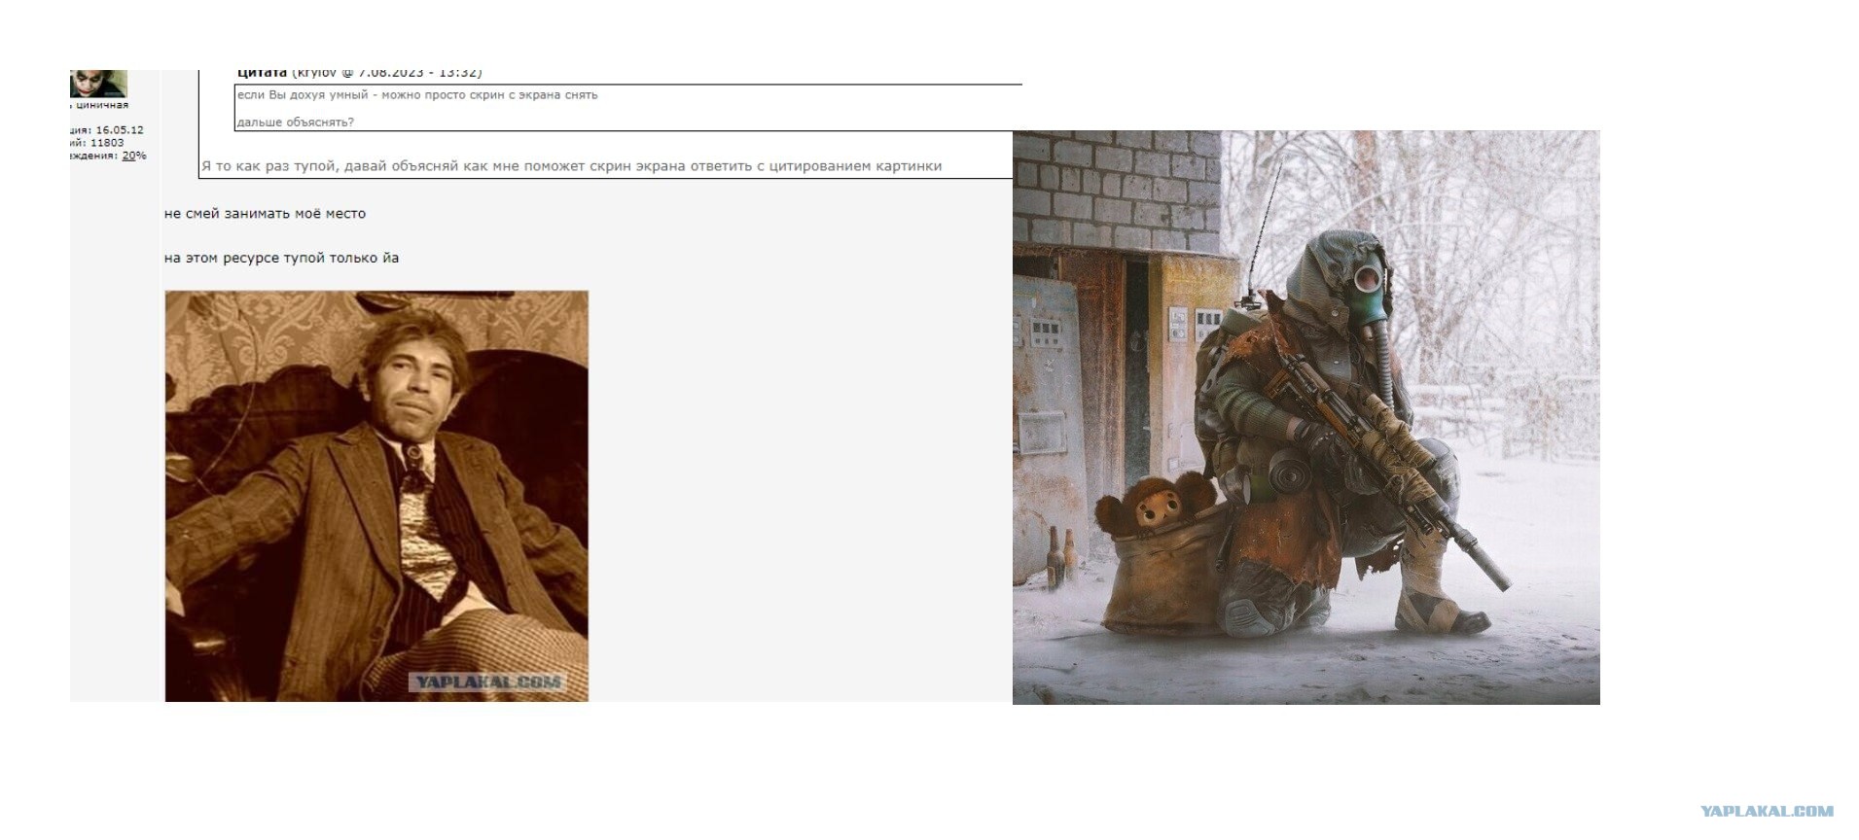Click the reply line starting "Я то как раз тупой"
Image resolution: width=1859 pixels, height=840 pixels.
pyautogui.click(x=571, y=166)
